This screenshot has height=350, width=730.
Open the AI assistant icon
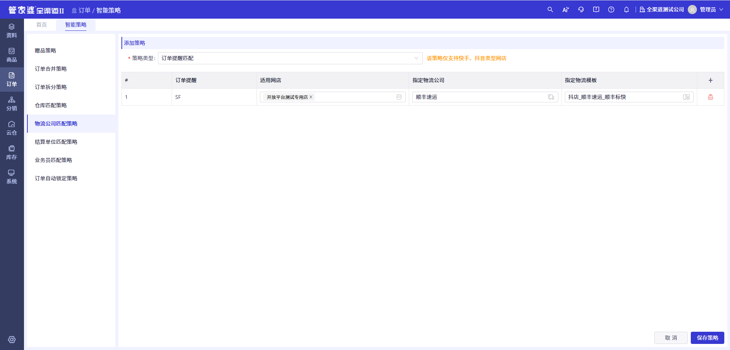tap(566, 10)
